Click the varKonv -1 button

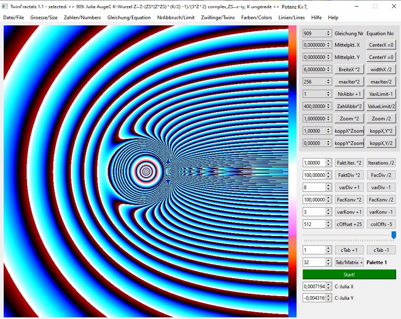(381, 212)
